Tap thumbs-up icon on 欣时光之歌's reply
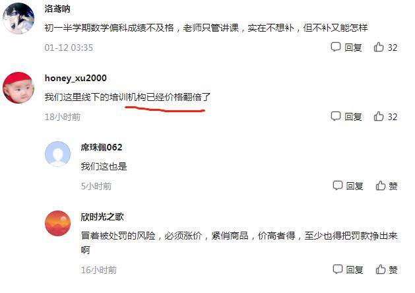The height and width of the screenshot is (293, 415). point(380,269)
